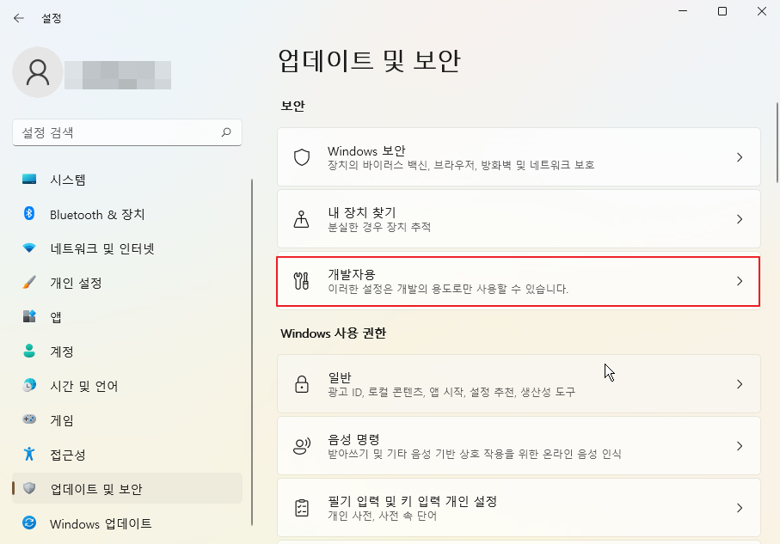Select the 업데이트 및 보안 label in the sidebar
The image size is (780, 544).
coord(96,489)
